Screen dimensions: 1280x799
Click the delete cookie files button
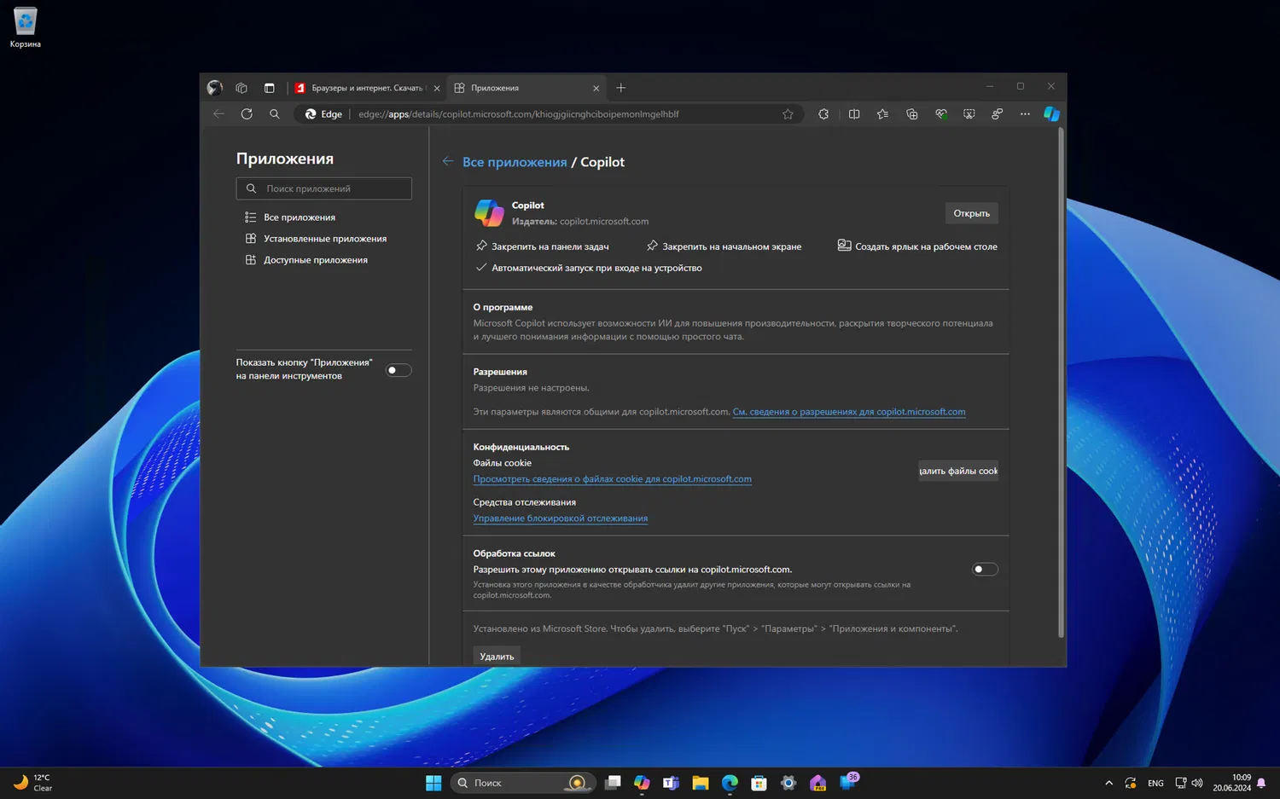(958, 471)
